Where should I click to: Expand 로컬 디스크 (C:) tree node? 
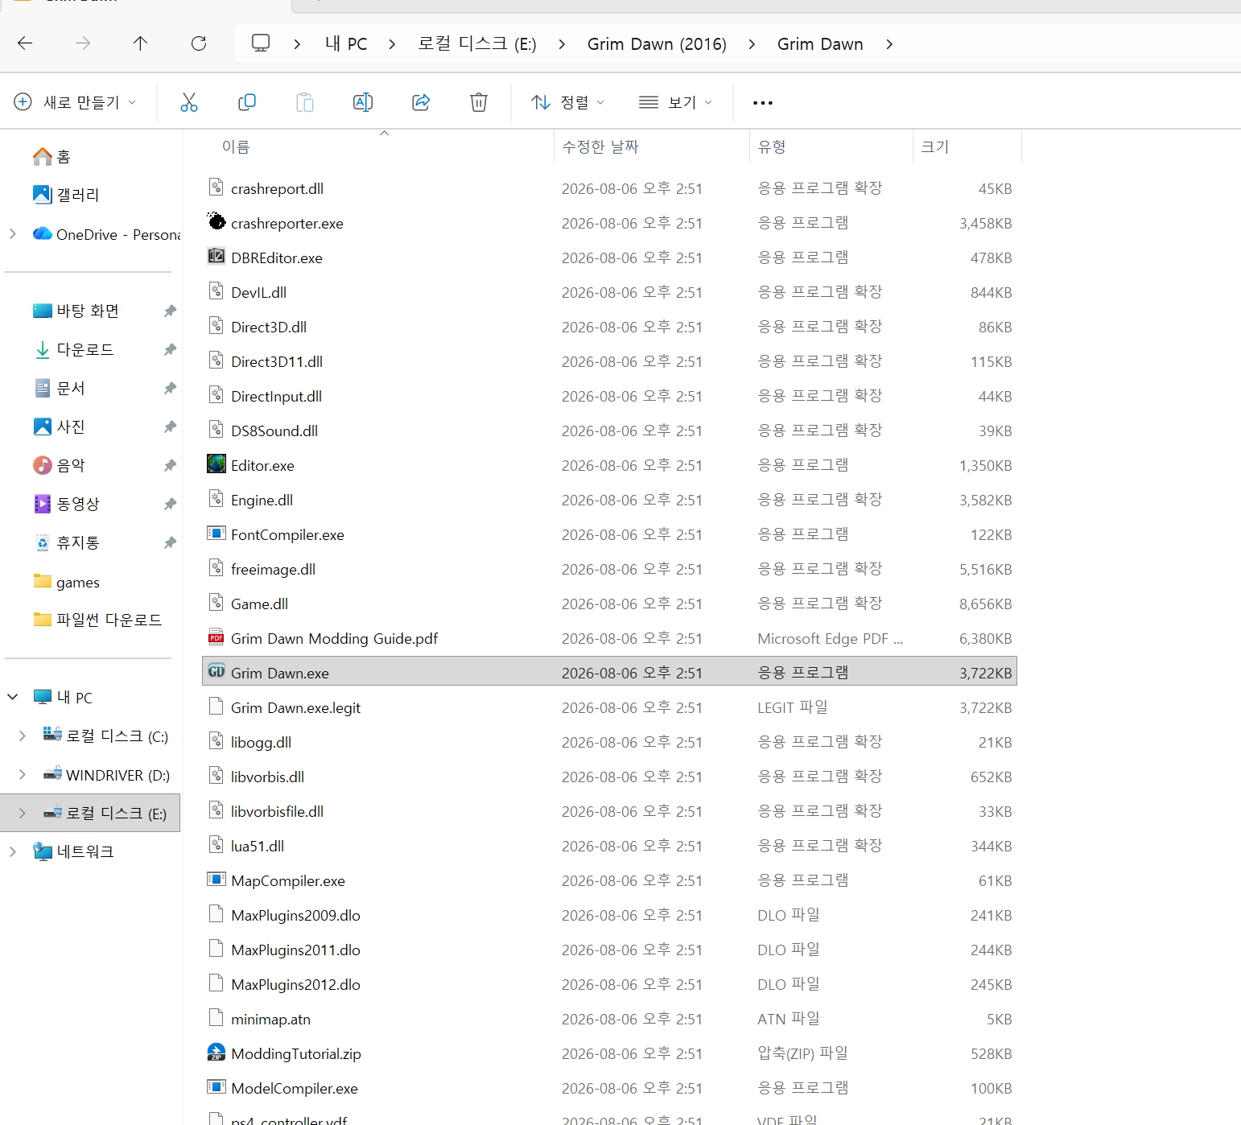coord(23,736)
